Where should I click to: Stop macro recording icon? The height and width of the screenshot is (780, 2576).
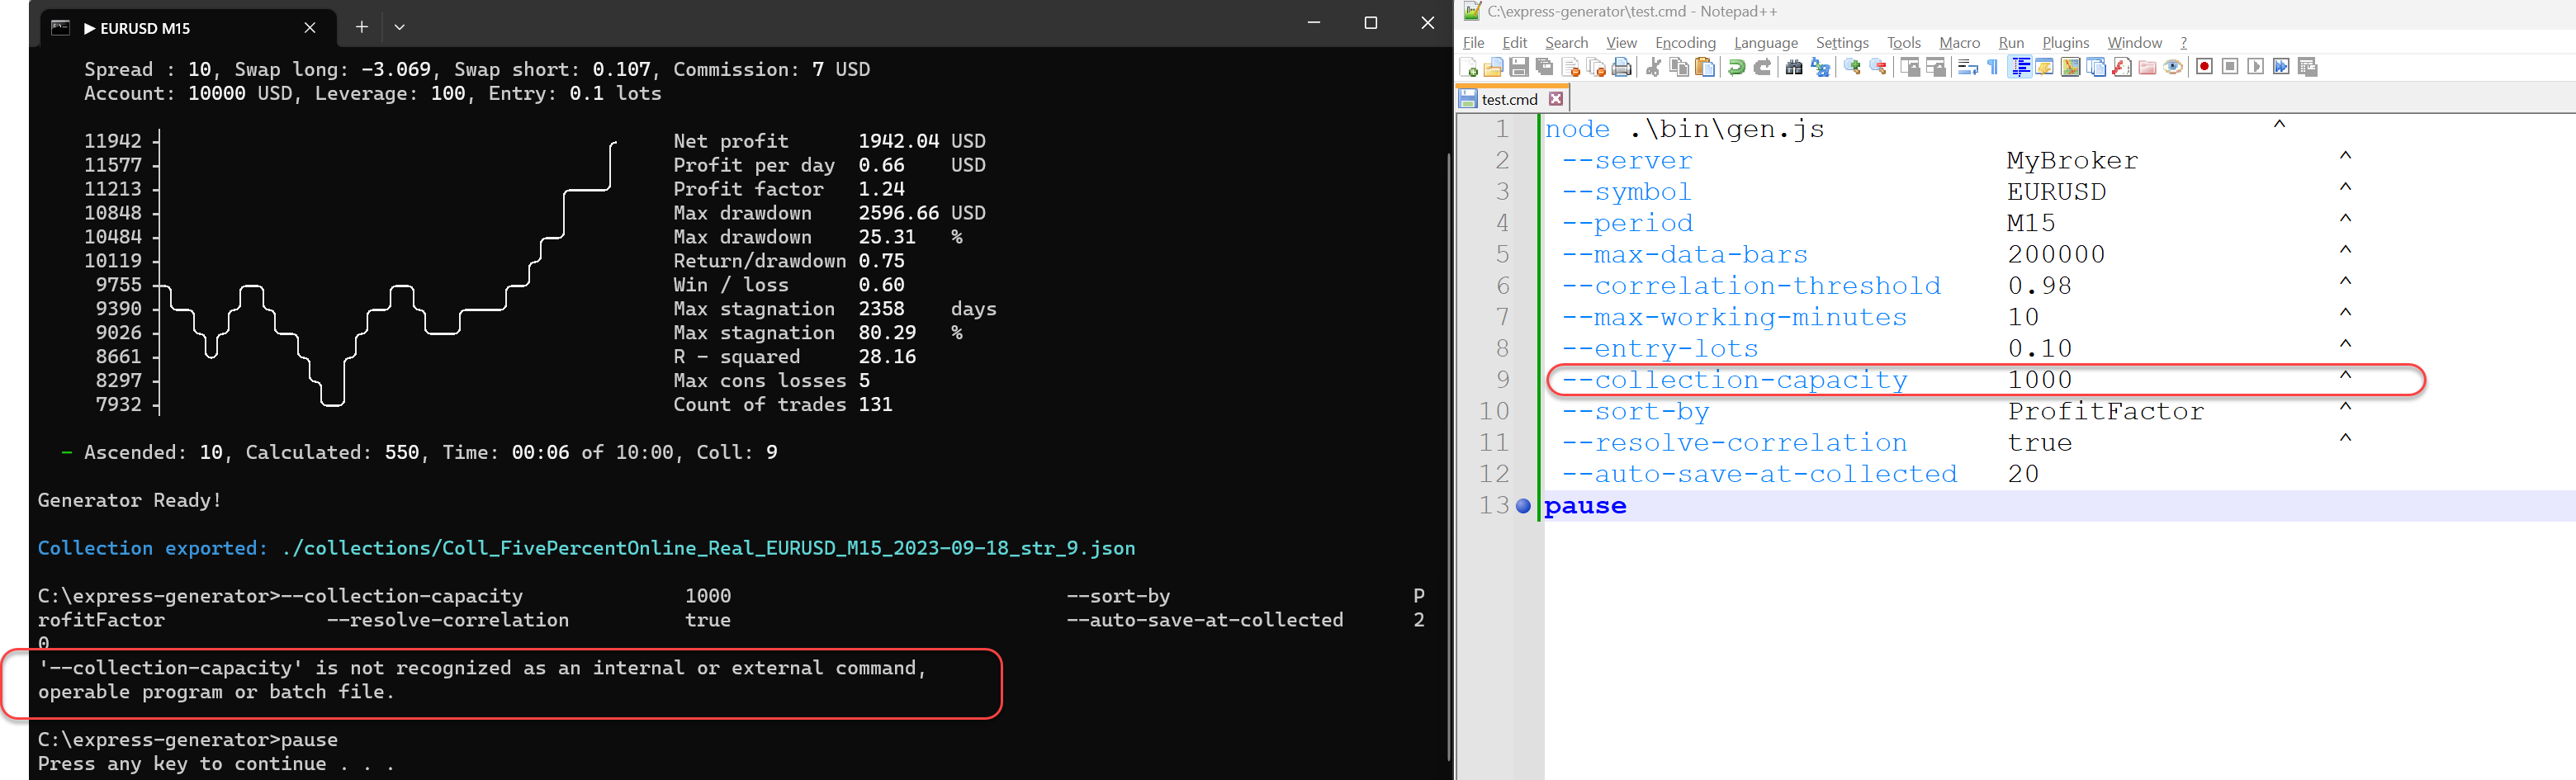click(2230, 67)
